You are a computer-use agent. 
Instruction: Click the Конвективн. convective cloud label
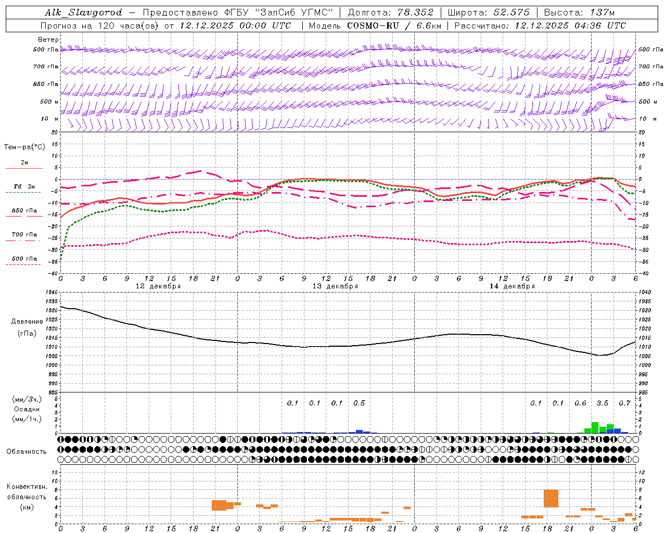(27, 487)
